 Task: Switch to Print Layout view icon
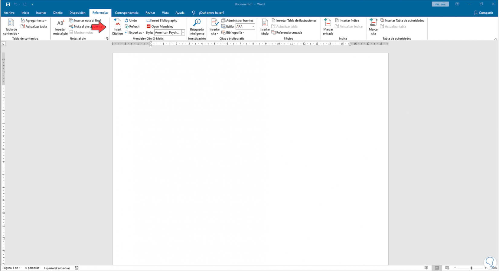tap(437, 268)
